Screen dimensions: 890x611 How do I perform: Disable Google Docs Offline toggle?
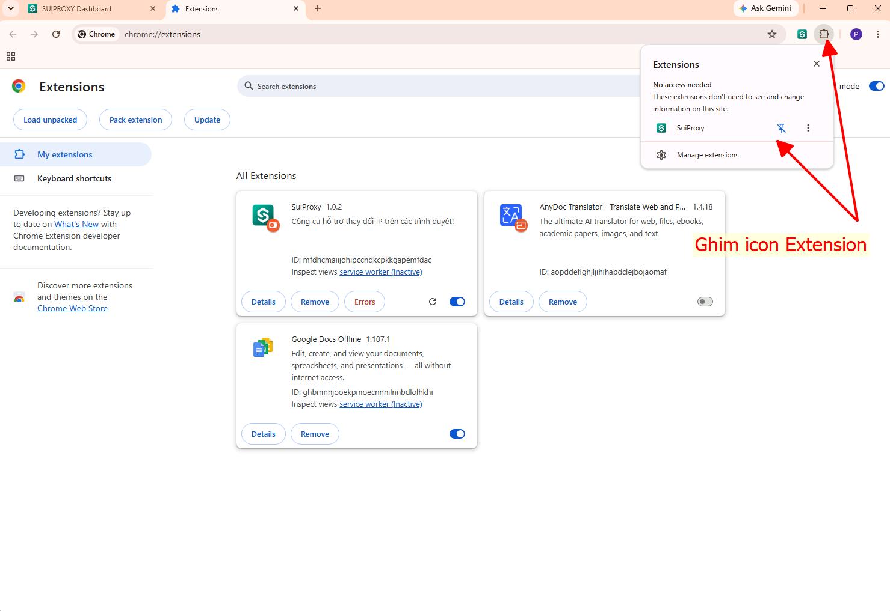click(x=457, y=434)
